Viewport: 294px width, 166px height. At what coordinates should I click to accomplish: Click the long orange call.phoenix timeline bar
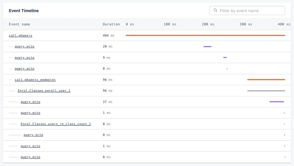pyautogui.click(x=205, y=35)
